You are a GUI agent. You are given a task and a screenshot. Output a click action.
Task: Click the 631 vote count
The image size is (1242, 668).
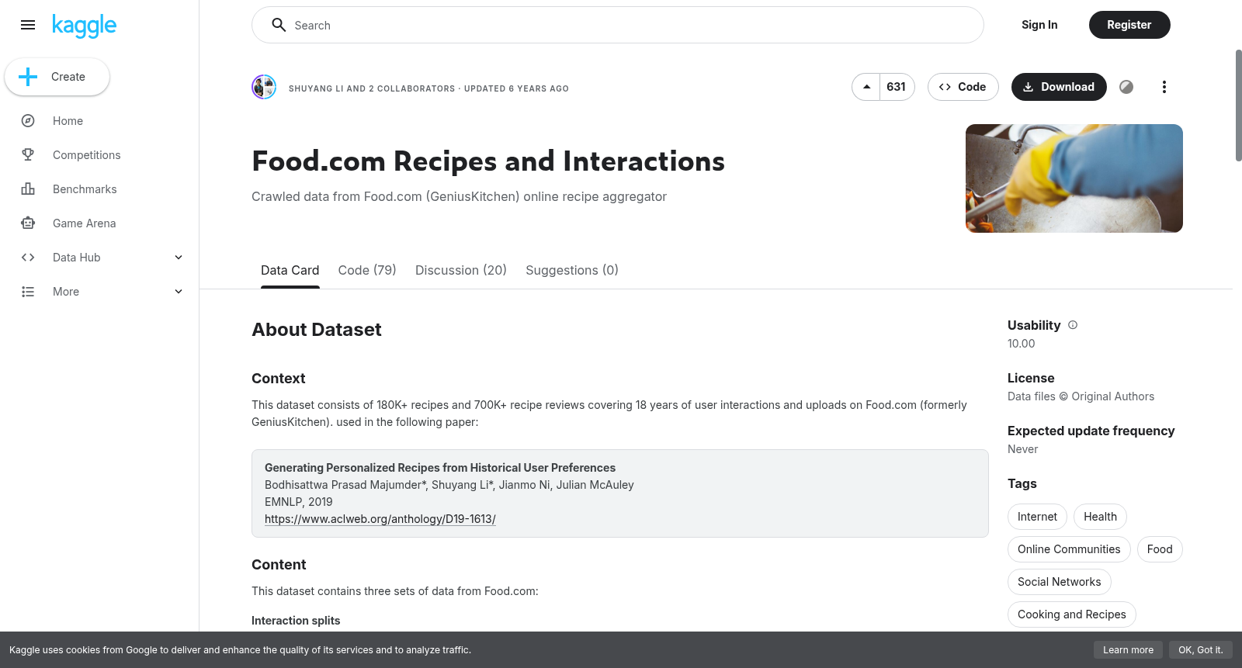coord(897,87)
